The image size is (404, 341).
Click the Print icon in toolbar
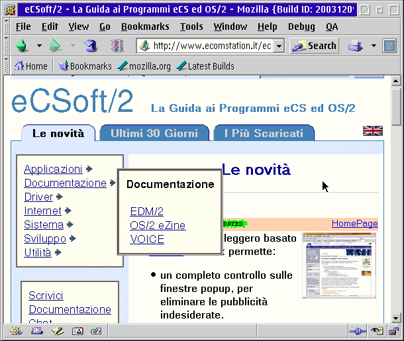(x=356, y=46)
